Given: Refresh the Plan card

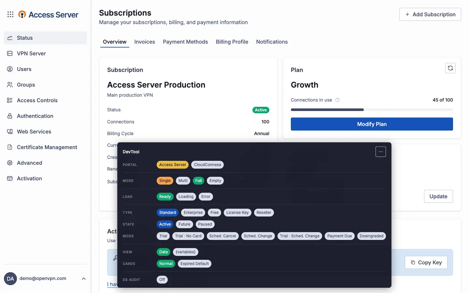Looking at the screenshot, I should pyautogui.click(x=450, y=68).
